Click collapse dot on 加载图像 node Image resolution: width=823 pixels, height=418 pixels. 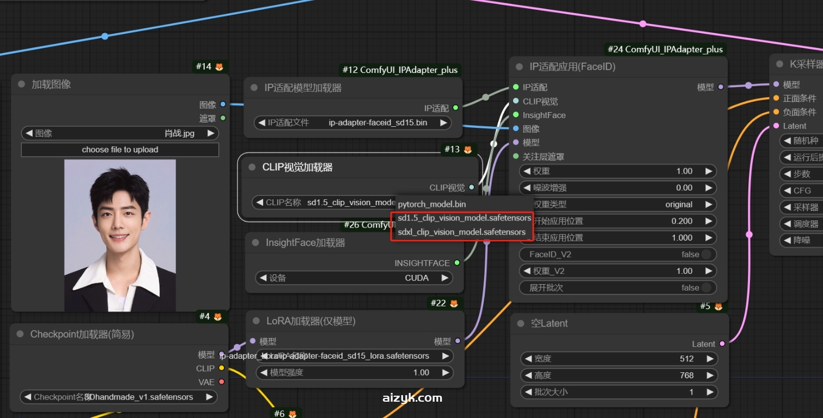point(22,84)
